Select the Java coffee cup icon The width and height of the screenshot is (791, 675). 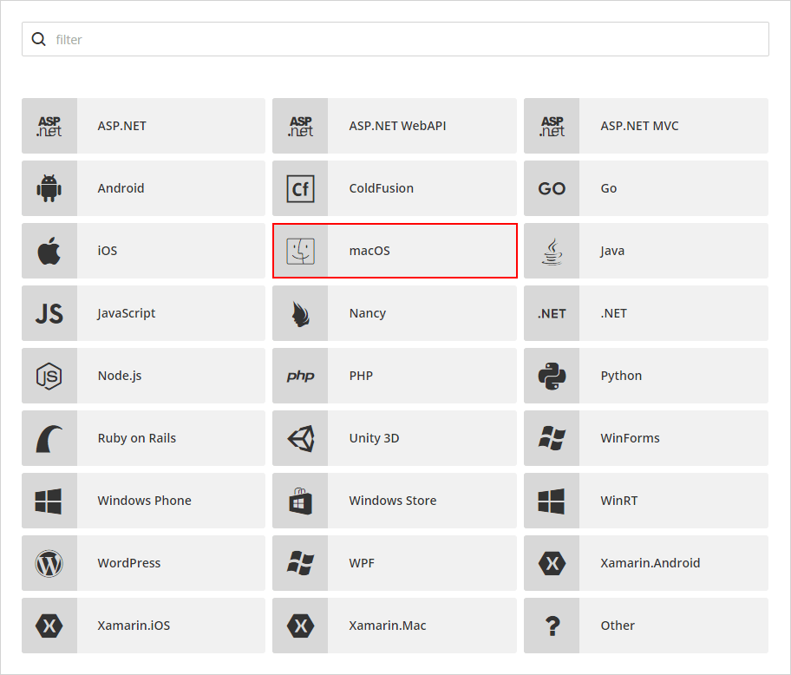pos(552,251)
